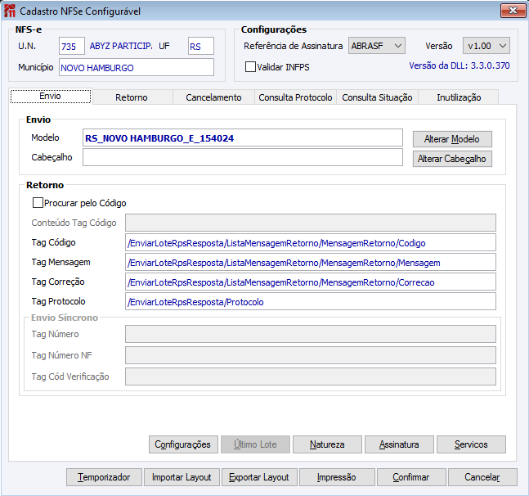Click the Município field NOVO HAMBURGO

137,67
